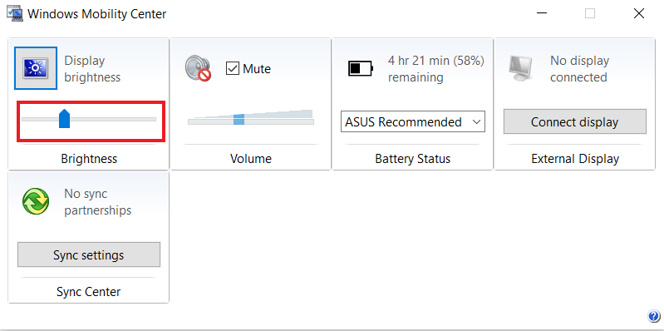Click the battery status icon

tap(361, 68)
